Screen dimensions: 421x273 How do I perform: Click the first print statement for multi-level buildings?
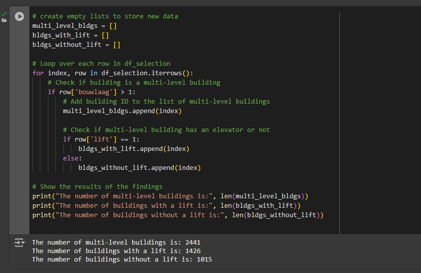point(170,196)
